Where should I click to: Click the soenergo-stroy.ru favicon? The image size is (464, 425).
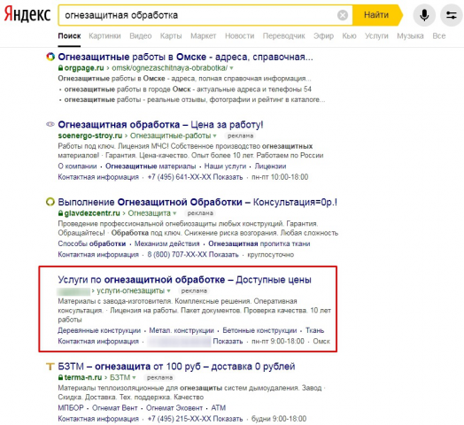(50, 124)
